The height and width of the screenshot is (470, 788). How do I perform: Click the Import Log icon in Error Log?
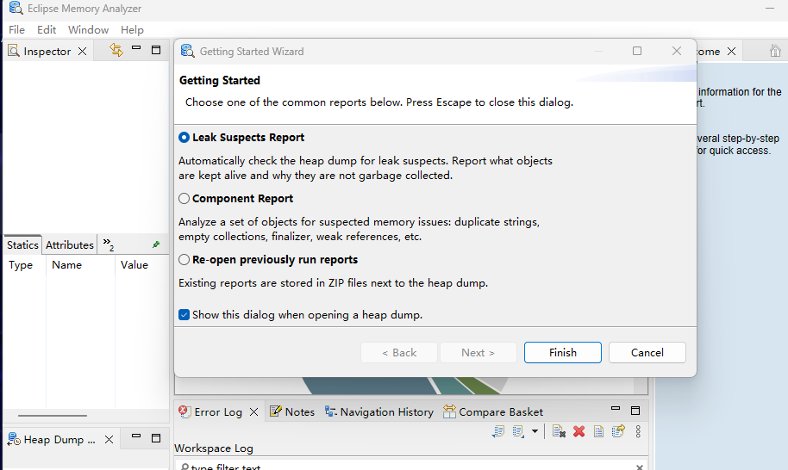pos(518,431)
